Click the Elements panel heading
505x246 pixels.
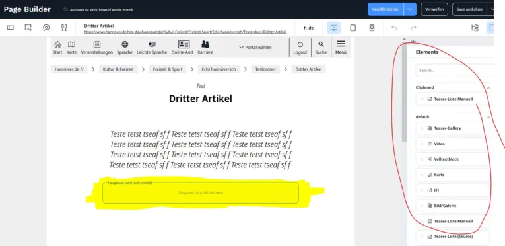(x=427, y=52)
